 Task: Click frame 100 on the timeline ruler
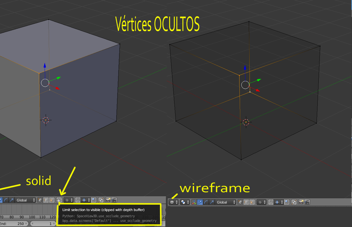click(32, 217)
